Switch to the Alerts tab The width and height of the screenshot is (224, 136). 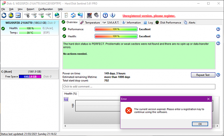tap(190, 23)
